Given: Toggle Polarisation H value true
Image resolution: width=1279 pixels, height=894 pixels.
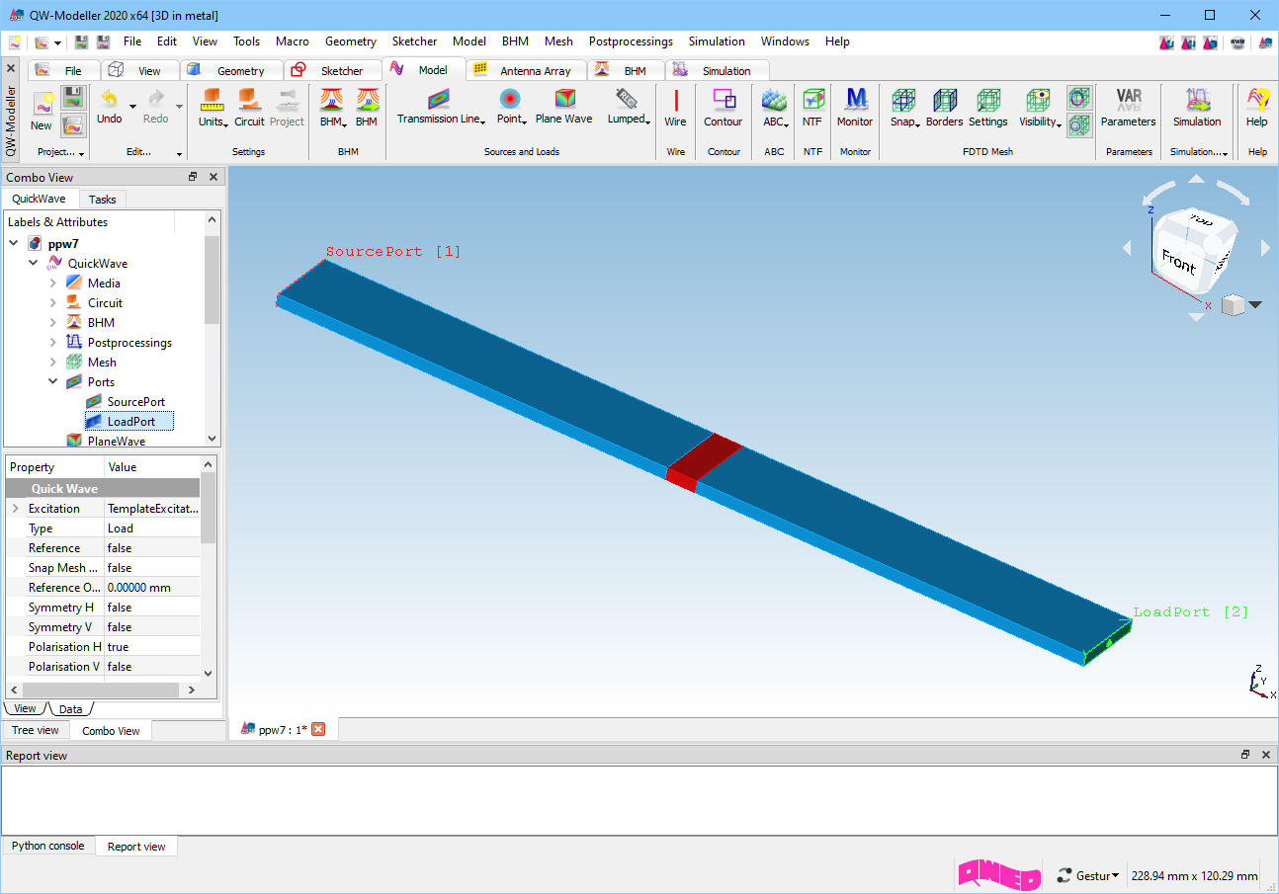Looking at the screenshot, I should 152,647.
